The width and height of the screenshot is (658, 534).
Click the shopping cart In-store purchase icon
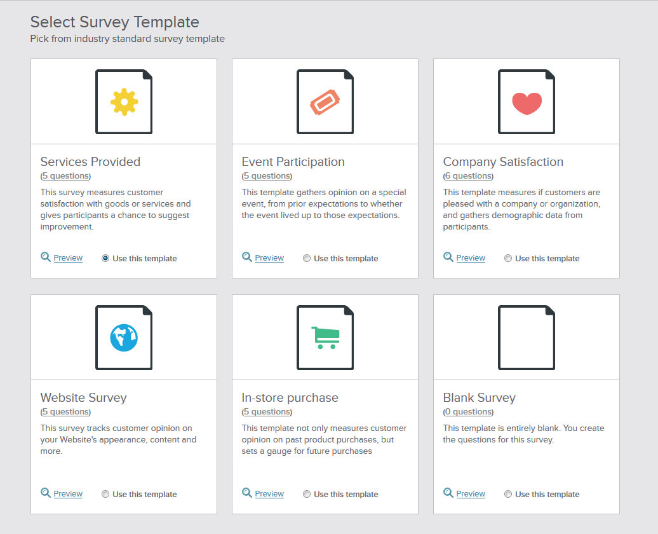tap(325, 338)
